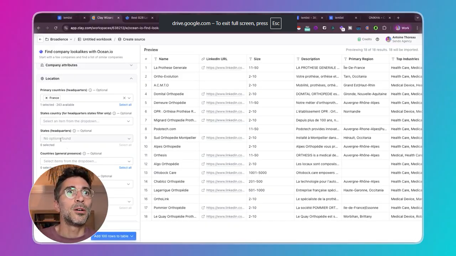The width and height of the screenshot is (456, 256).
Task: Open the Chrome extensions puzzle icon
Action: [384, 28]
